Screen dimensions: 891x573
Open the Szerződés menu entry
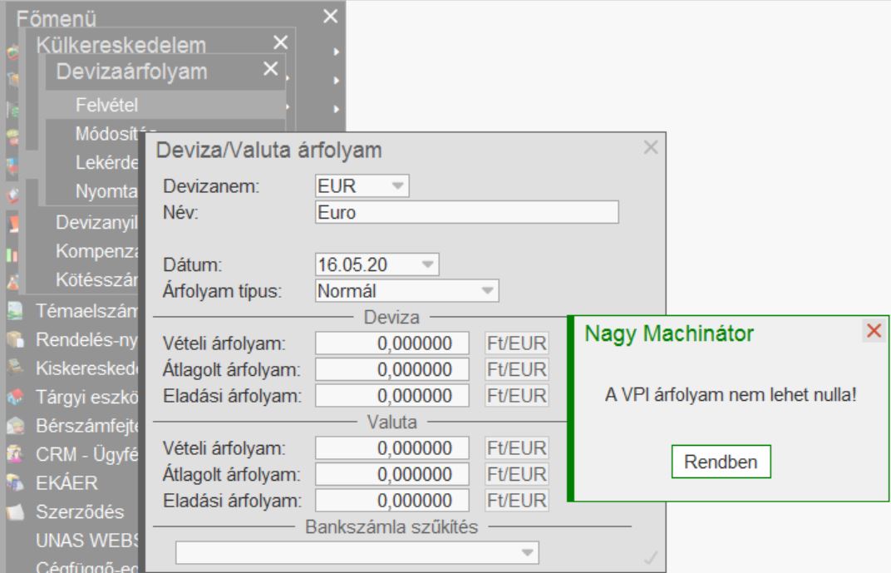80,512
